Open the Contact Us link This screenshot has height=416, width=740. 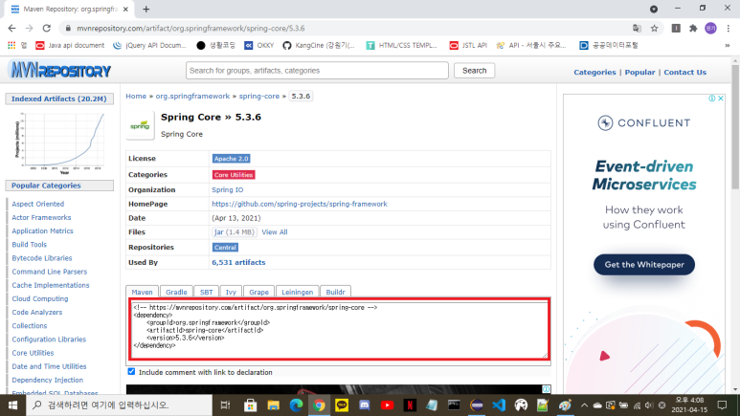coord(684,72)
